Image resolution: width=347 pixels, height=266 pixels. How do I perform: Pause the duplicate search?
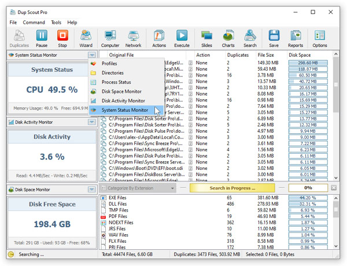(x=42, y=39)
